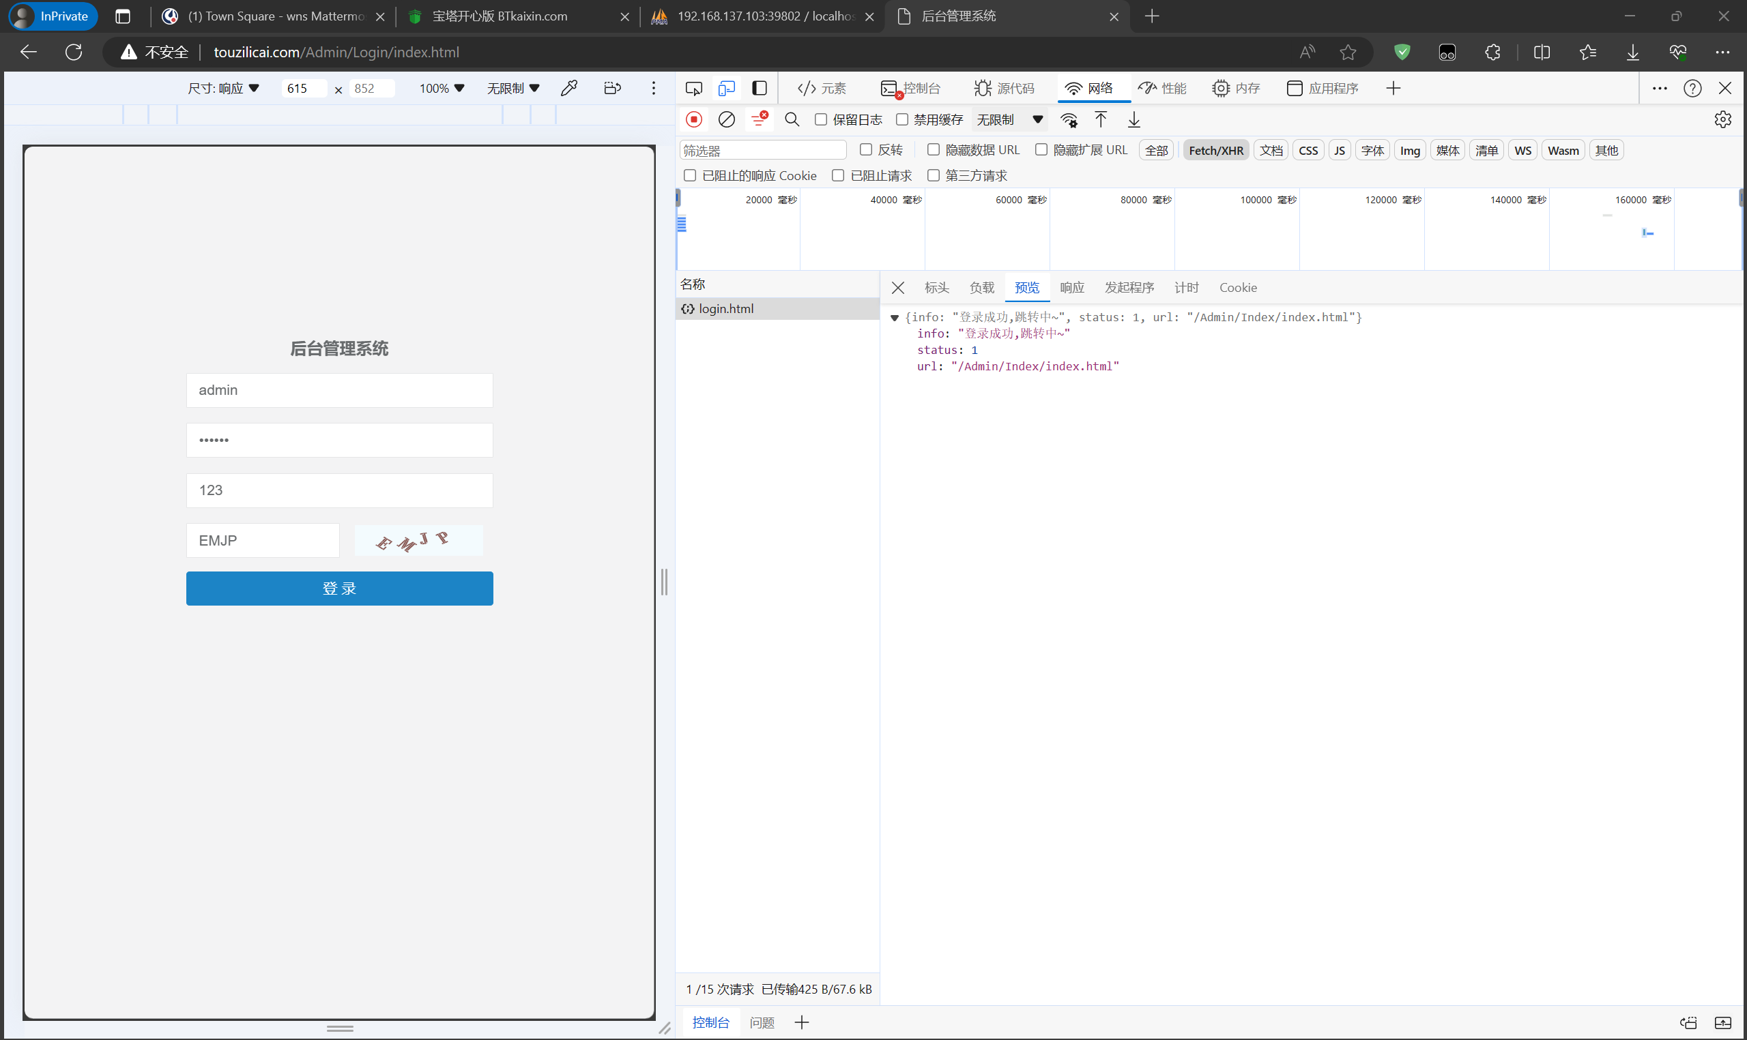The image size is (1747, 1040).
Task: Add another DevTools tool with plus
Action: [1393, 88]
